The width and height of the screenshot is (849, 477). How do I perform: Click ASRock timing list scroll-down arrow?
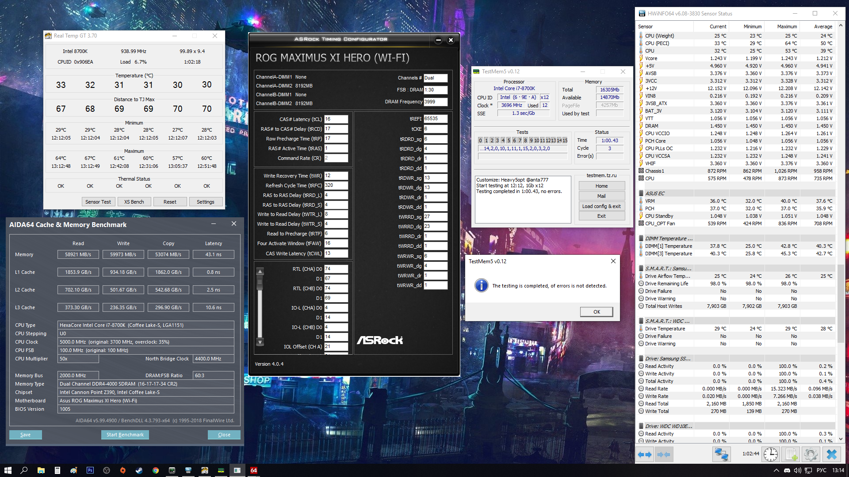pyautogui.click(x=260, y=342)
